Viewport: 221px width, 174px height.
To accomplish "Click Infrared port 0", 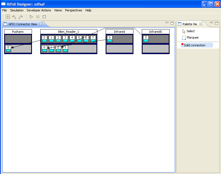I will pos(110,39).
